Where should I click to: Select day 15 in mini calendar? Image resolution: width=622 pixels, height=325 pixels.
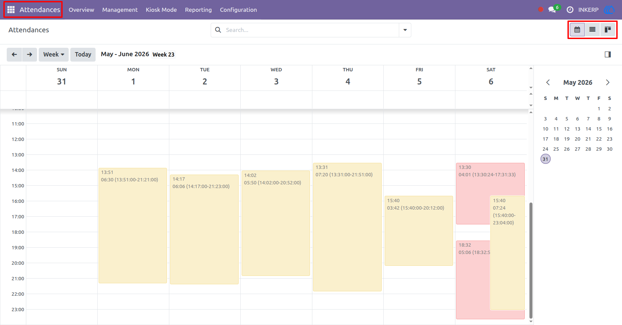point(599,129)
